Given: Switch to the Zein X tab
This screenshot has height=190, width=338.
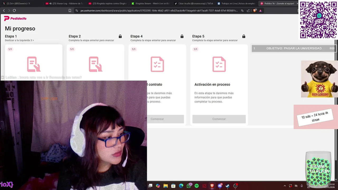Looking at the screenshot, I should click(x=21, y=3).
